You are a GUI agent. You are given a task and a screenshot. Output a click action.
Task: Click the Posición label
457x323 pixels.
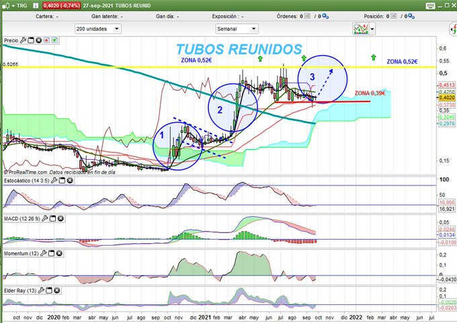(x=374, y=16)
